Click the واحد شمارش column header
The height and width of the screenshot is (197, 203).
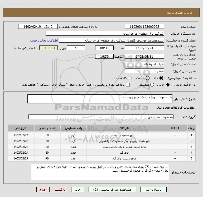click(73, 129)
